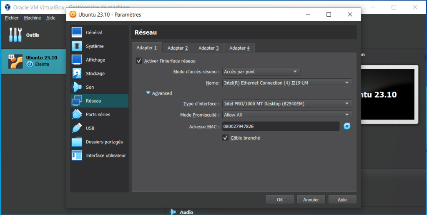Select the USB plug icon
The height and width of the screenshot is (215, 427).
point(77,128)
